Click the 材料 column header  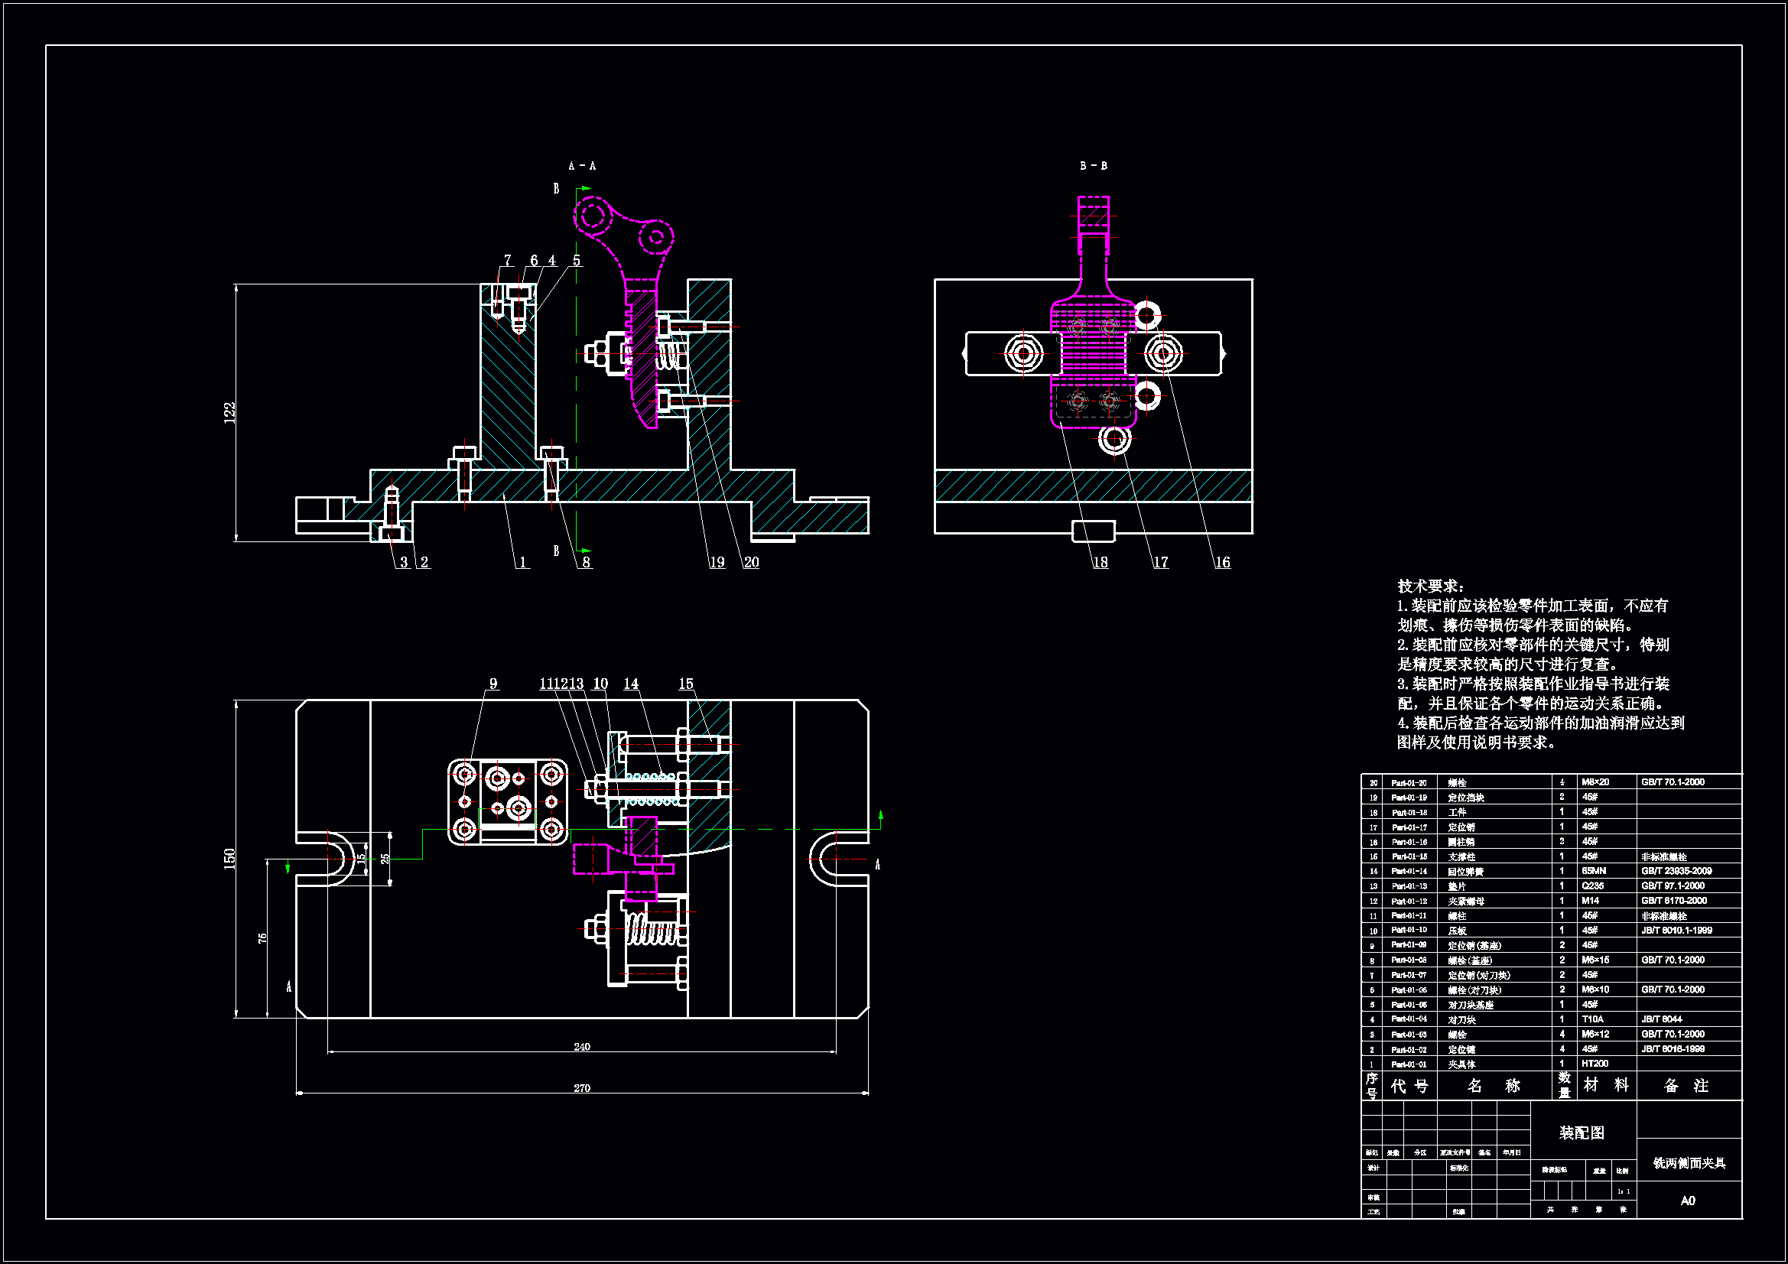pyautogui.click(x=1606, y=1085)
